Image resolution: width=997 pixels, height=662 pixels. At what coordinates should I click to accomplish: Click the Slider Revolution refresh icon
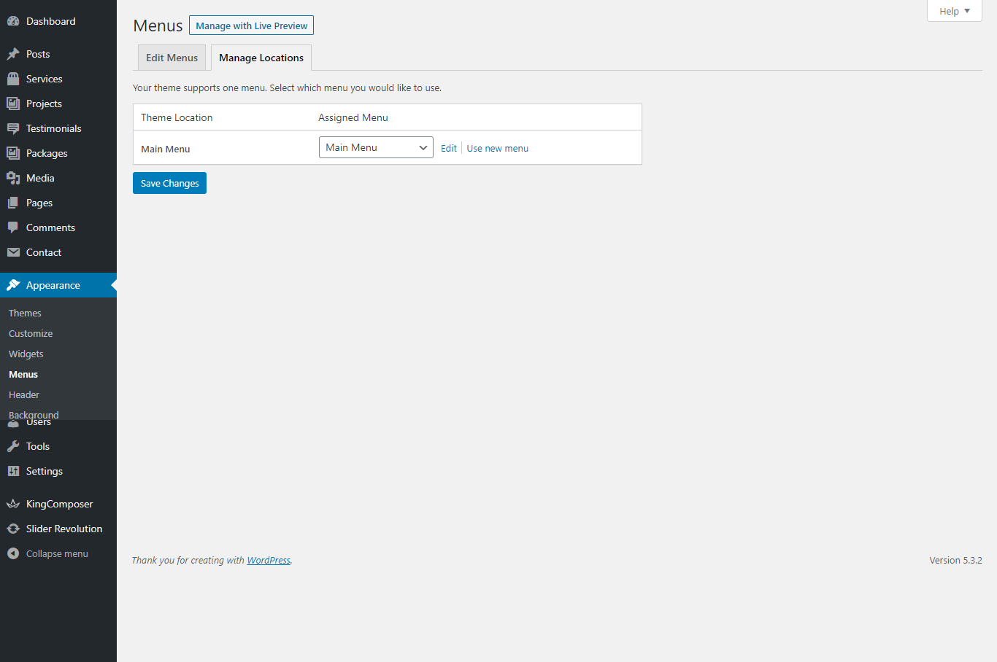coord(13,529)
